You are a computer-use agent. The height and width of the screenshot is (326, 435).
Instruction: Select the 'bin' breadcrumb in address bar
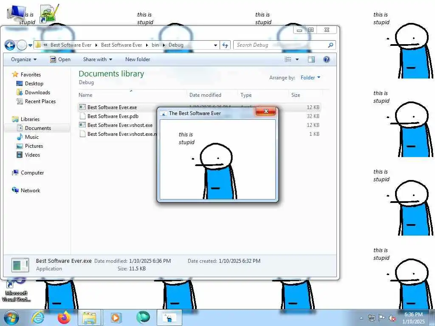point(155,45)
